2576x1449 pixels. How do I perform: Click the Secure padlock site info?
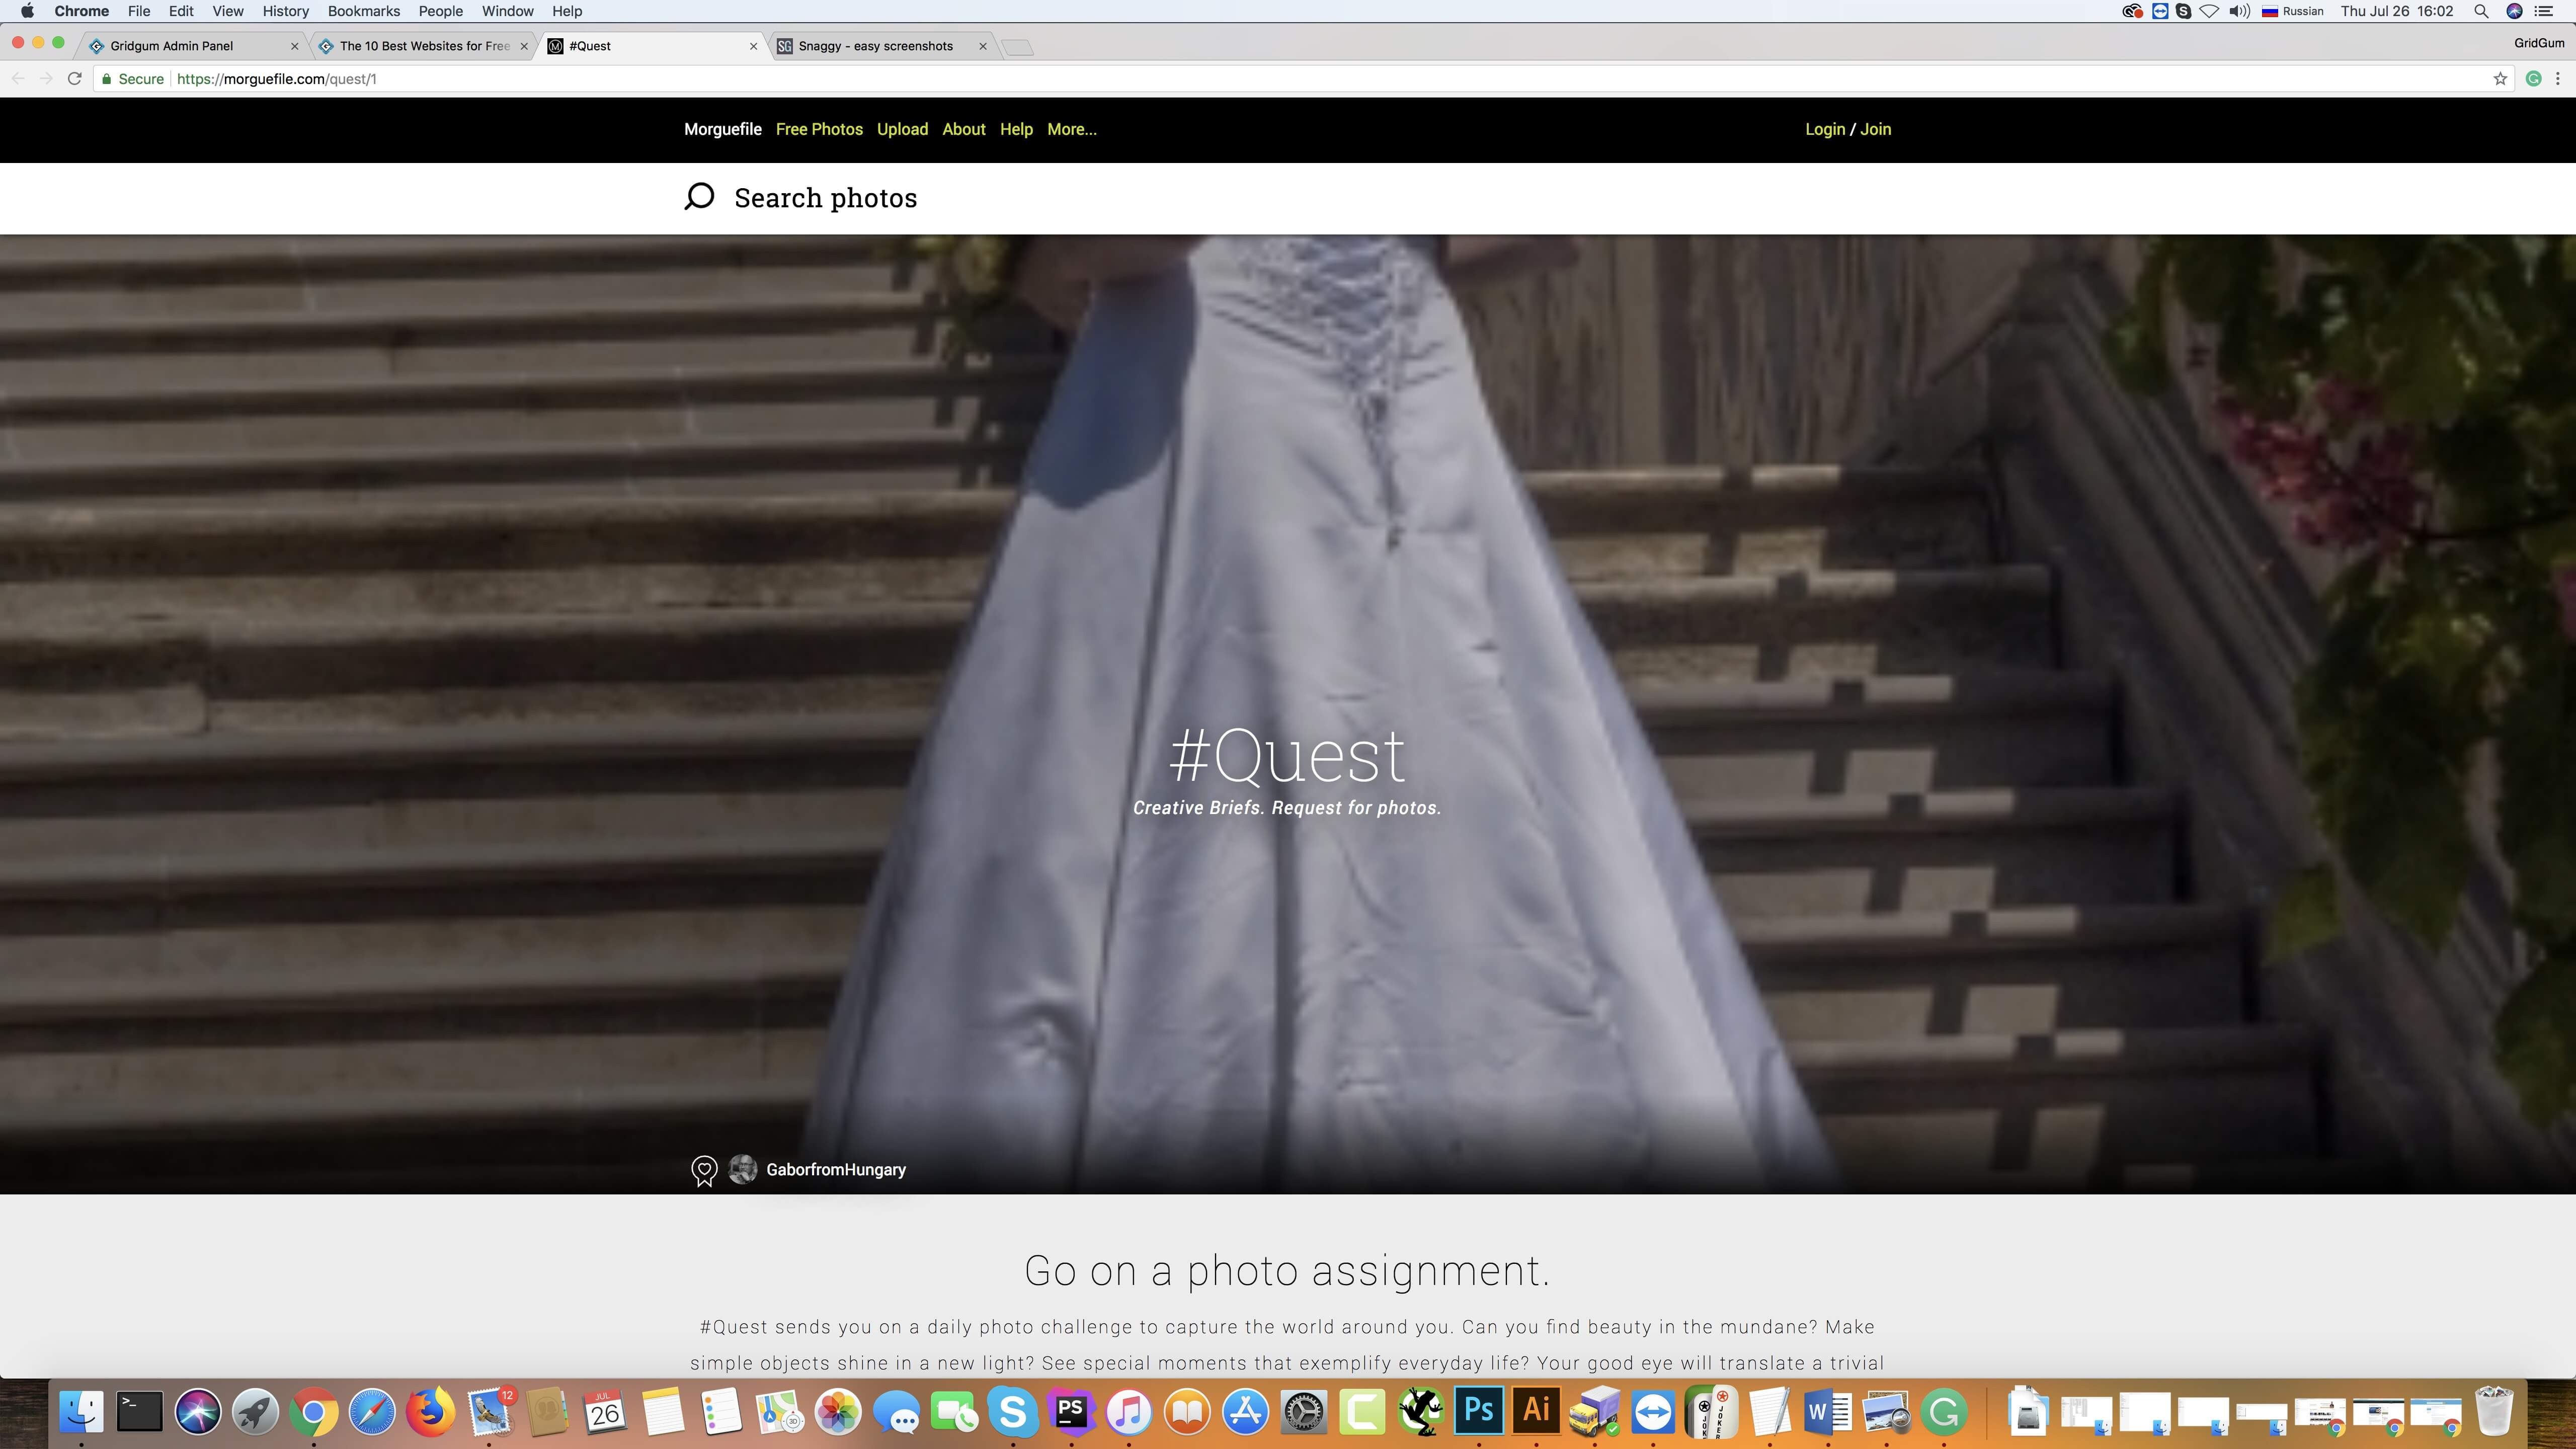(132, 79)
